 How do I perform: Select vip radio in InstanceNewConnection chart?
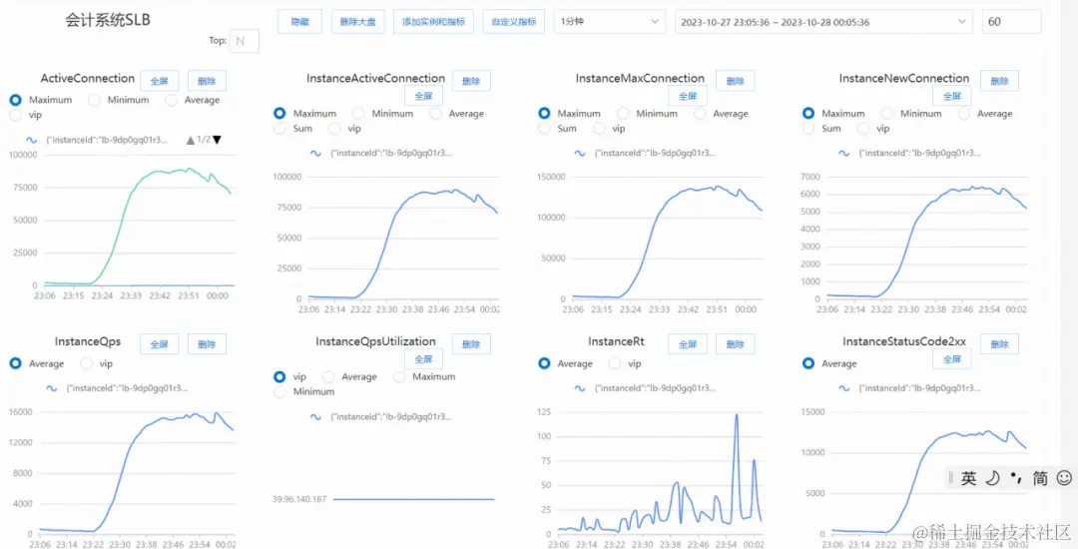click(863, 128)
